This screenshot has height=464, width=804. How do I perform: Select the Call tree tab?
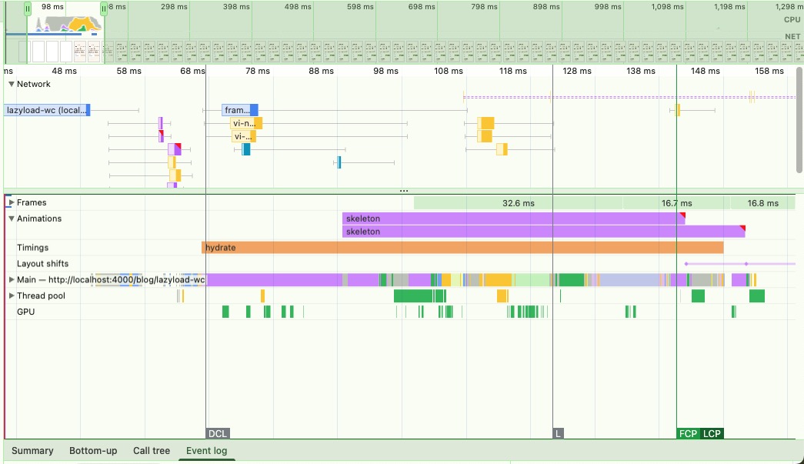coord(152,451)
